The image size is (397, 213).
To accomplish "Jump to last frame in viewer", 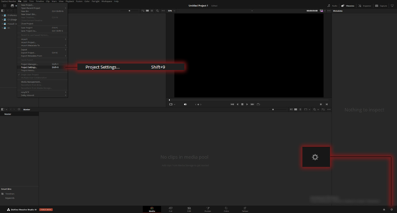I will pyautogui.click(x=252, y=104).
